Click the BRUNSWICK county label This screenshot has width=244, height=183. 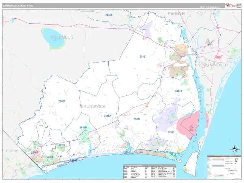[93, 106]
